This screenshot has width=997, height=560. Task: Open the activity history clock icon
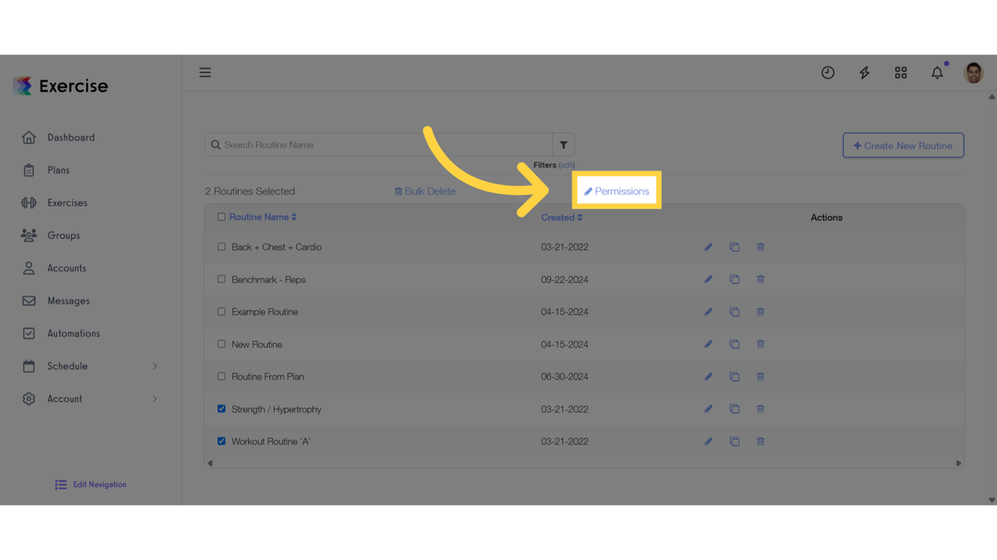pyautogui.click(x=828, y=72)
